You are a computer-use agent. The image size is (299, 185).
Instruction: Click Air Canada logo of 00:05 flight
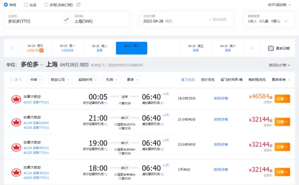[x=16, y=99]
